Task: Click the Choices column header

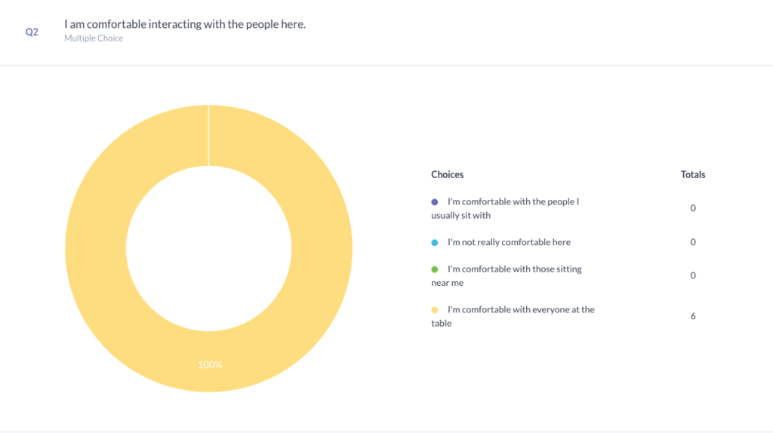Action: tap(448, 174)
